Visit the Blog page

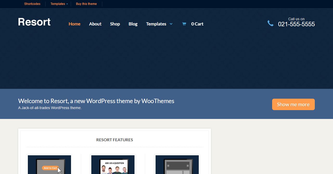click(133, 24)
